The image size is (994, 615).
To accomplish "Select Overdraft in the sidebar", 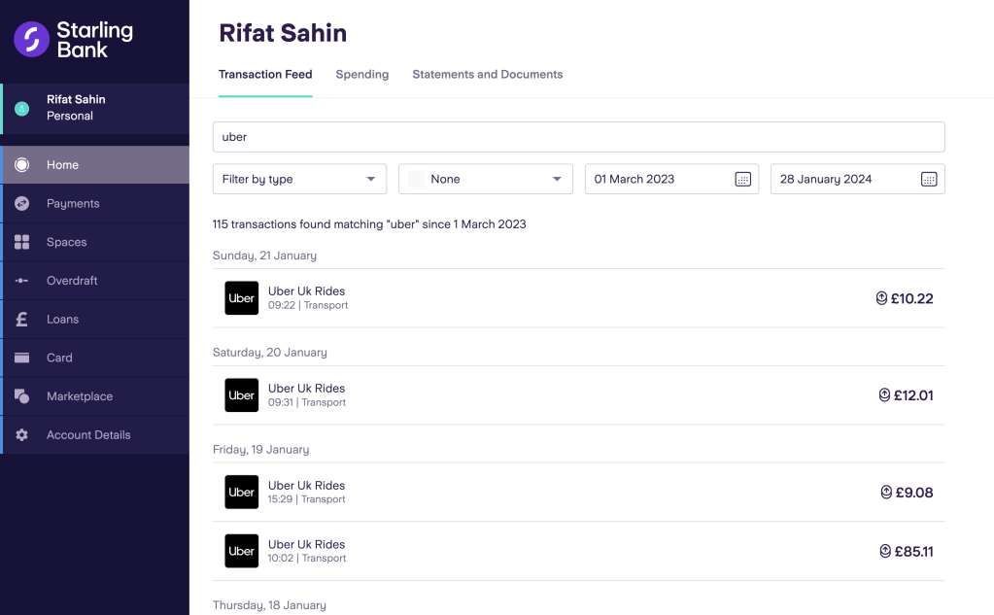I will [x=95, y=280].
